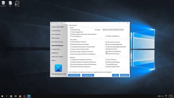This screenshot has width=174, height=98.
Task: Click the Close button beside Apply Tweaks
Action: point(116,75)
